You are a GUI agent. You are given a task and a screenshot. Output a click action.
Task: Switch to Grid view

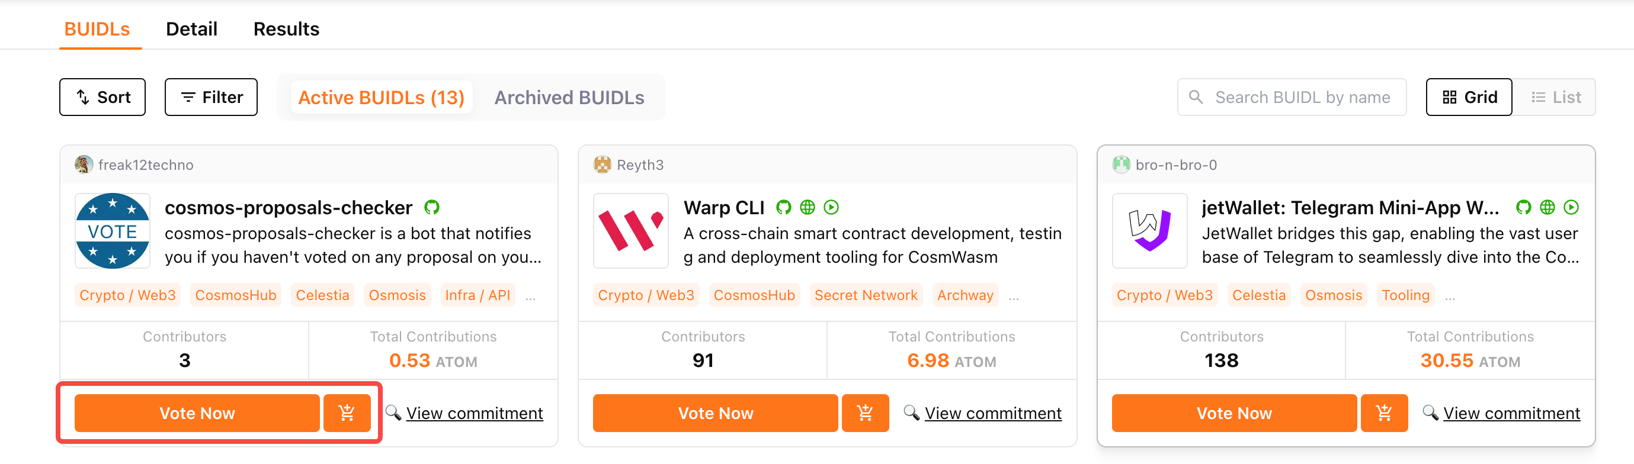[x=1469, y=97]
